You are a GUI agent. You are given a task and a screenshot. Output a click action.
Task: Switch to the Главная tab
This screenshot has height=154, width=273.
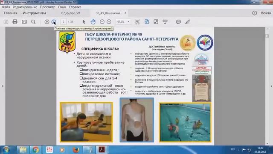tap(10, 13)
